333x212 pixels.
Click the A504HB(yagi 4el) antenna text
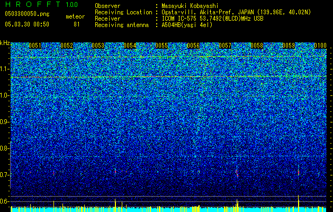pos(187,25)
